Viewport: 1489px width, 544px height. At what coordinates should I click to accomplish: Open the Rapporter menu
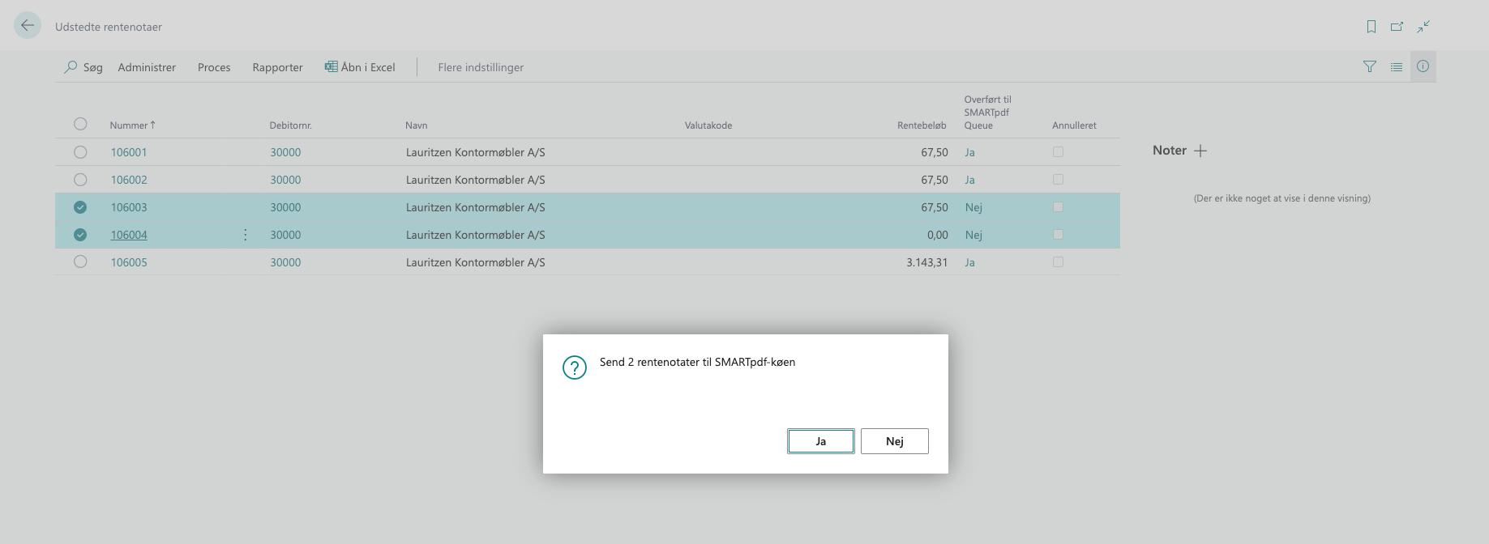point(277,67)
